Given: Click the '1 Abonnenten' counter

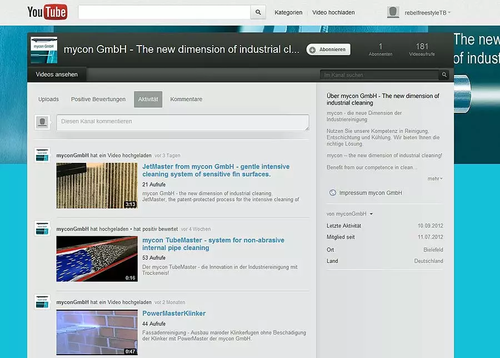Looking at the screenshot, I should (x=381, y=49).
